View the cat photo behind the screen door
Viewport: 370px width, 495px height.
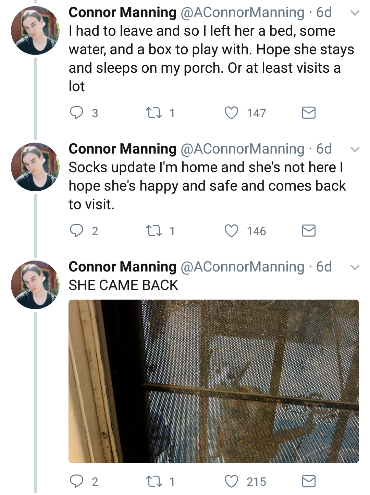pos(213,381)
